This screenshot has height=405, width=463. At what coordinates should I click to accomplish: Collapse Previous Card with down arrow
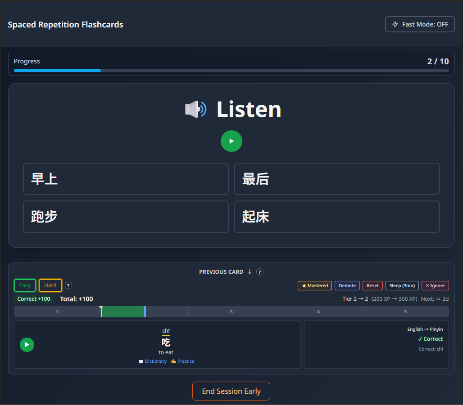click(250, 272)
